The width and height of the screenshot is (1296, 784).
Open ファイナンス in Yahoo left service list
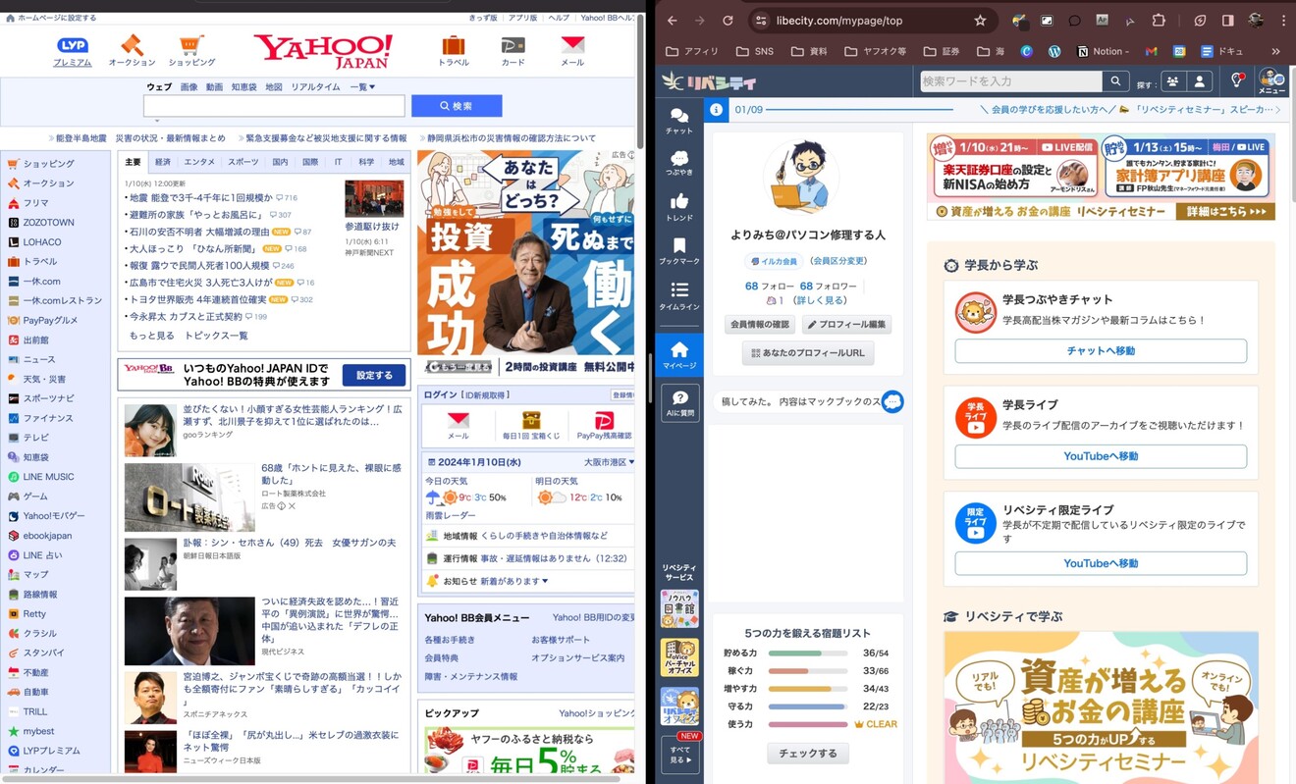(x=48, y=418)
